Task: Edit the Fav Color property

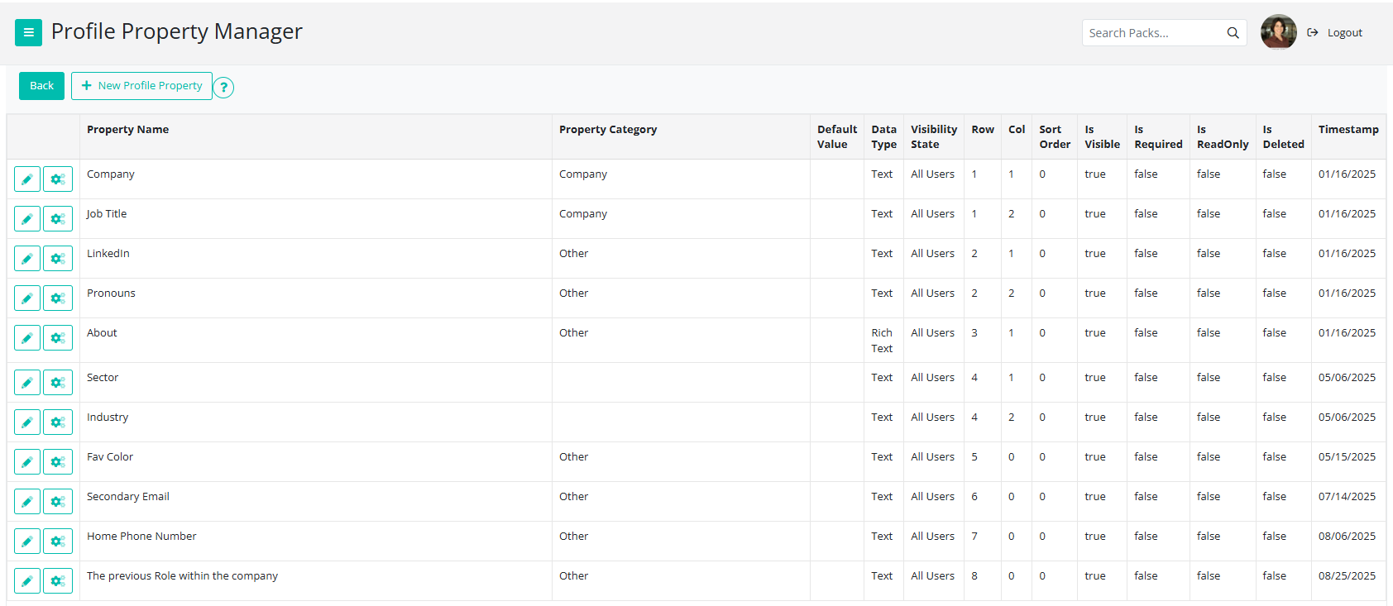Action: pos(27,462)
